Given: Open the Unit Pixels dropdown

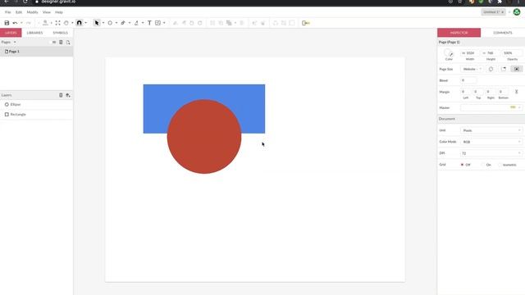Looking at the screenshot, I should point(491,130).
